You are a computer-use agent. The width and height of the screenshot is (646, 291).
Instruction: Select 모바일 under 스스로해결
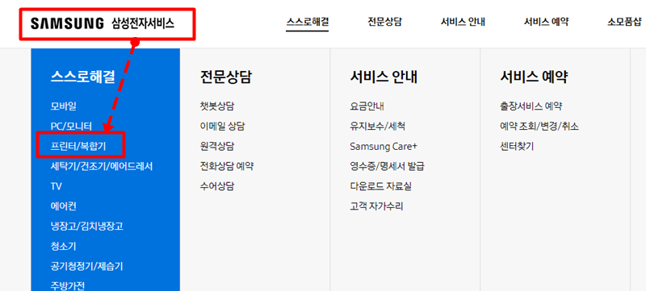[64, 106]
